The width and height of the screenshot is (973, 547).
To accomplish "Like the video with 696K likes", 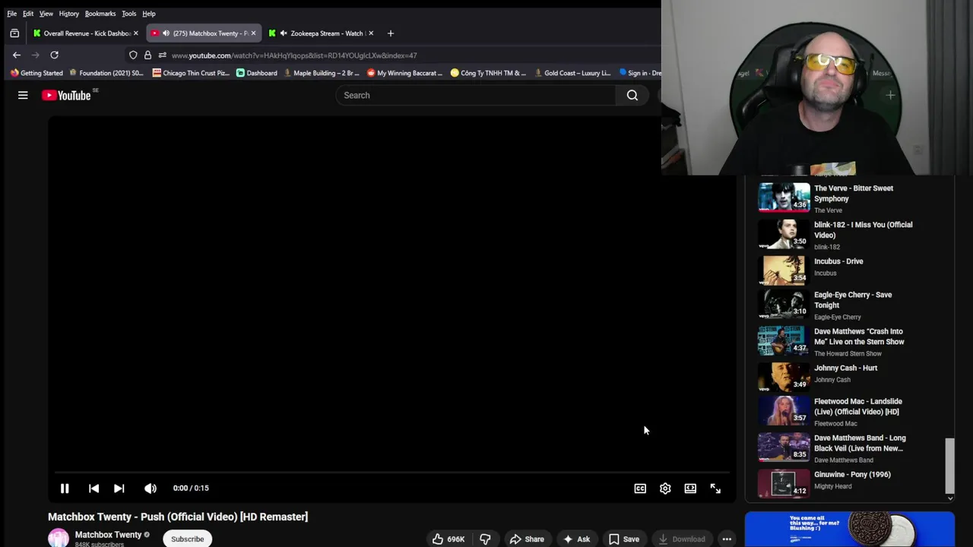I will tap(448, 539).
